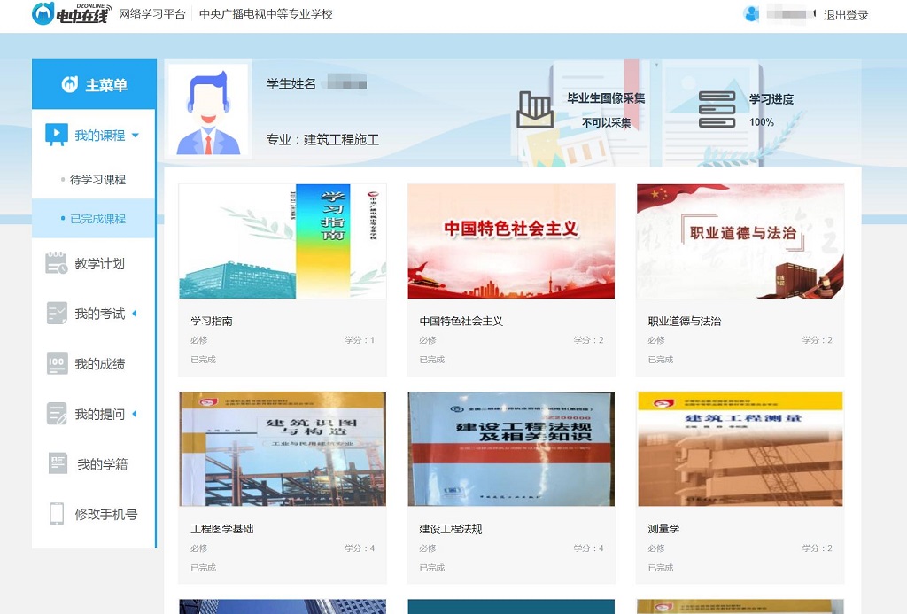This screenshot has height=614, width=907.
Task: Select the 已完成课程 completed courses tab
Action: point(97,221)
